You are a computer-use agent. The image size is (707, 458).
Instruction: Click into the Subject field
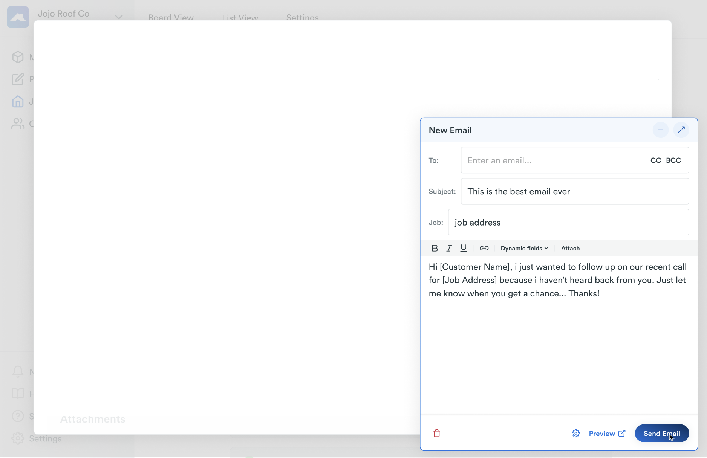(x=574, y=191)
